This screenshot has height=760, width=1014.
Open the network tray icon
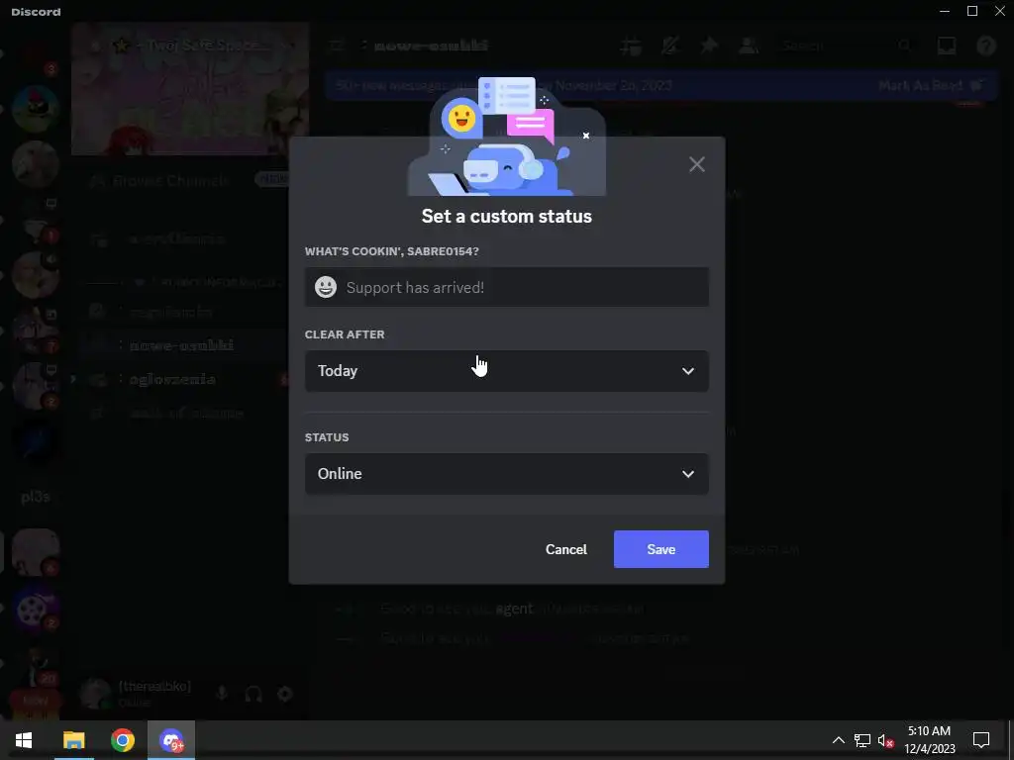862,740
